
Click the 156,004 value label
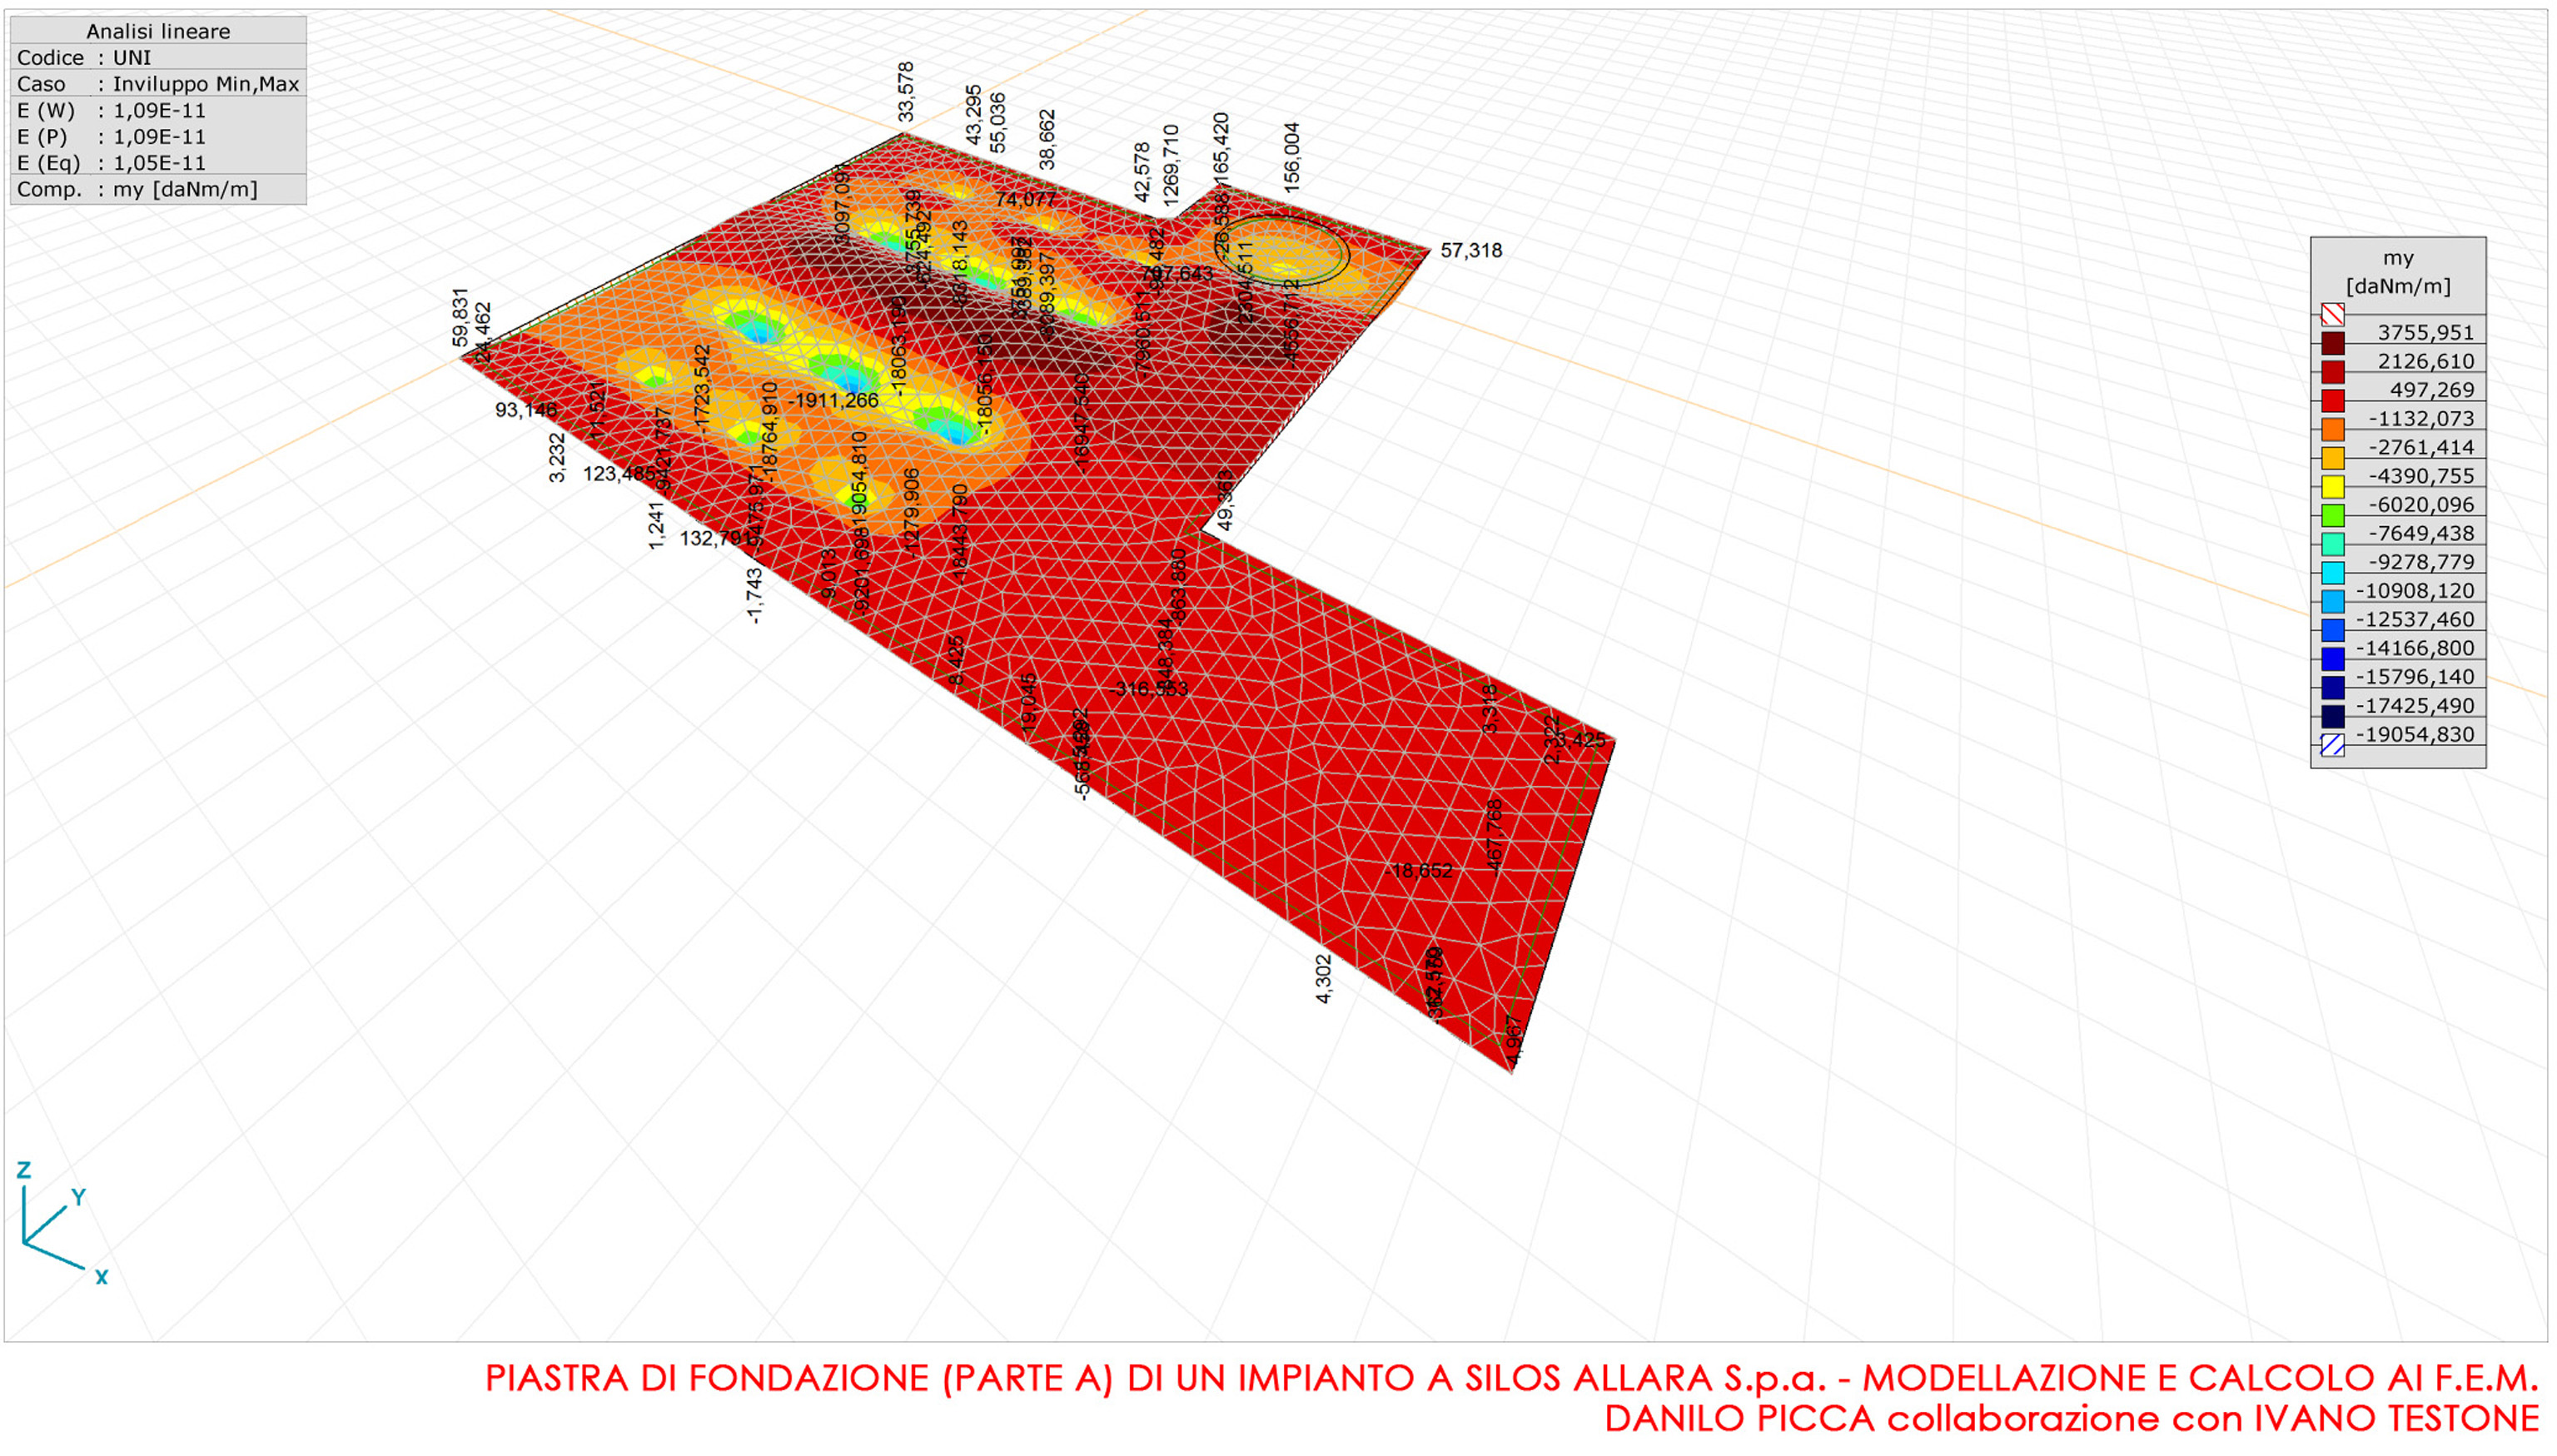tap(1292, 157)
